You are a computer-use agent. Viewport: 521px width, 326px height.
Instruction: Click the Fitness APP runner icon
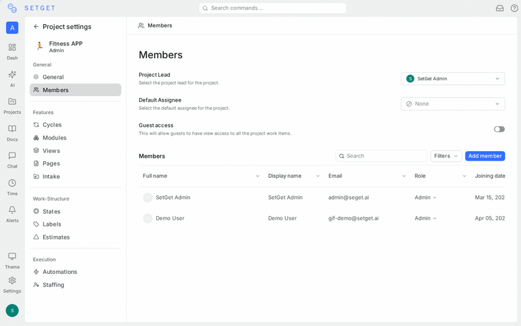[40, 46]
